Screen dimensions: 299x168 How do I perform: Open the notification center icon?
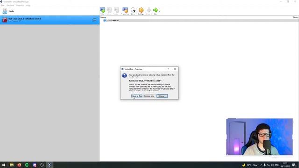click(x=294, y=165)
